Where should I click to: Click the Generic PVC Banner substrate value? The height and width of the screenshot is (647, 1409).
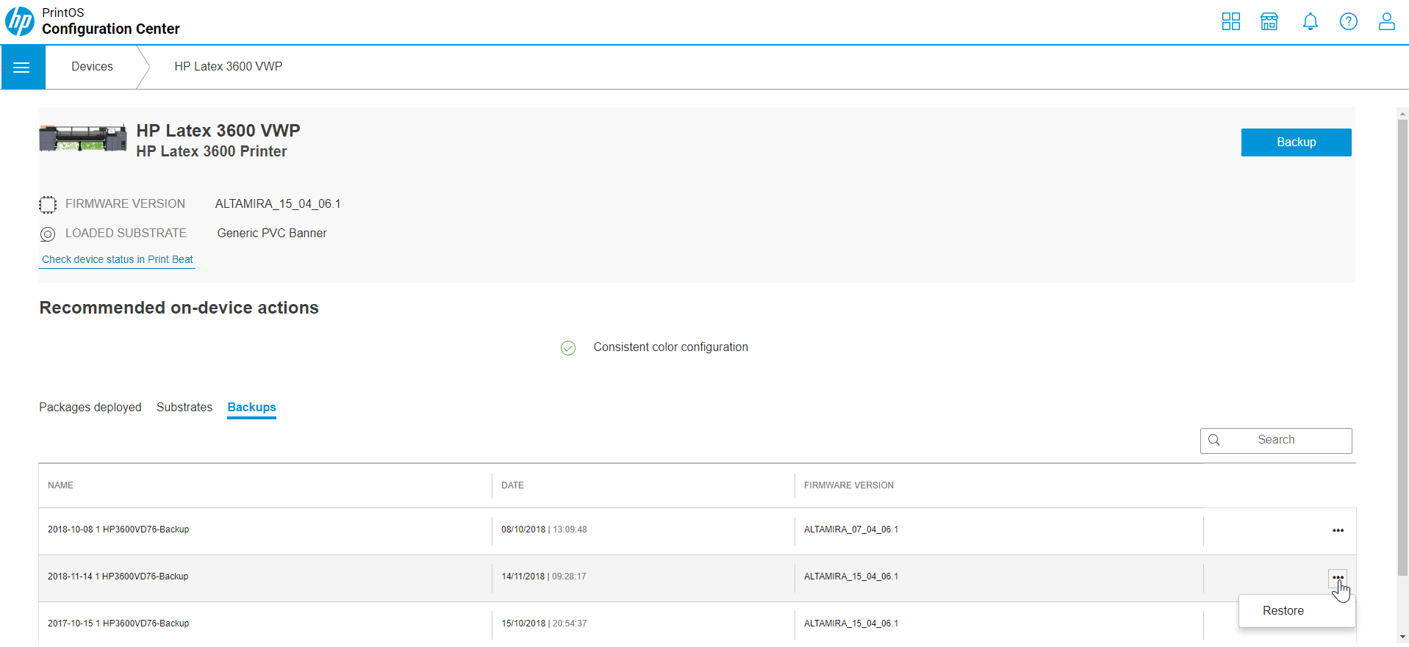[272, 234]
